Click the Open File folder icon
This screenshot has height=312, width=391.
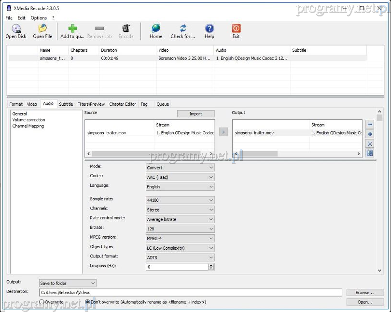[x=42, y=29]
